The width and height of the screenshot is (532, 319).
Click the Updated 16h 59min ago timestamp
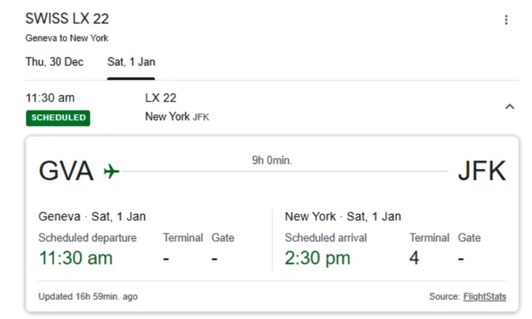coord(87,297)
